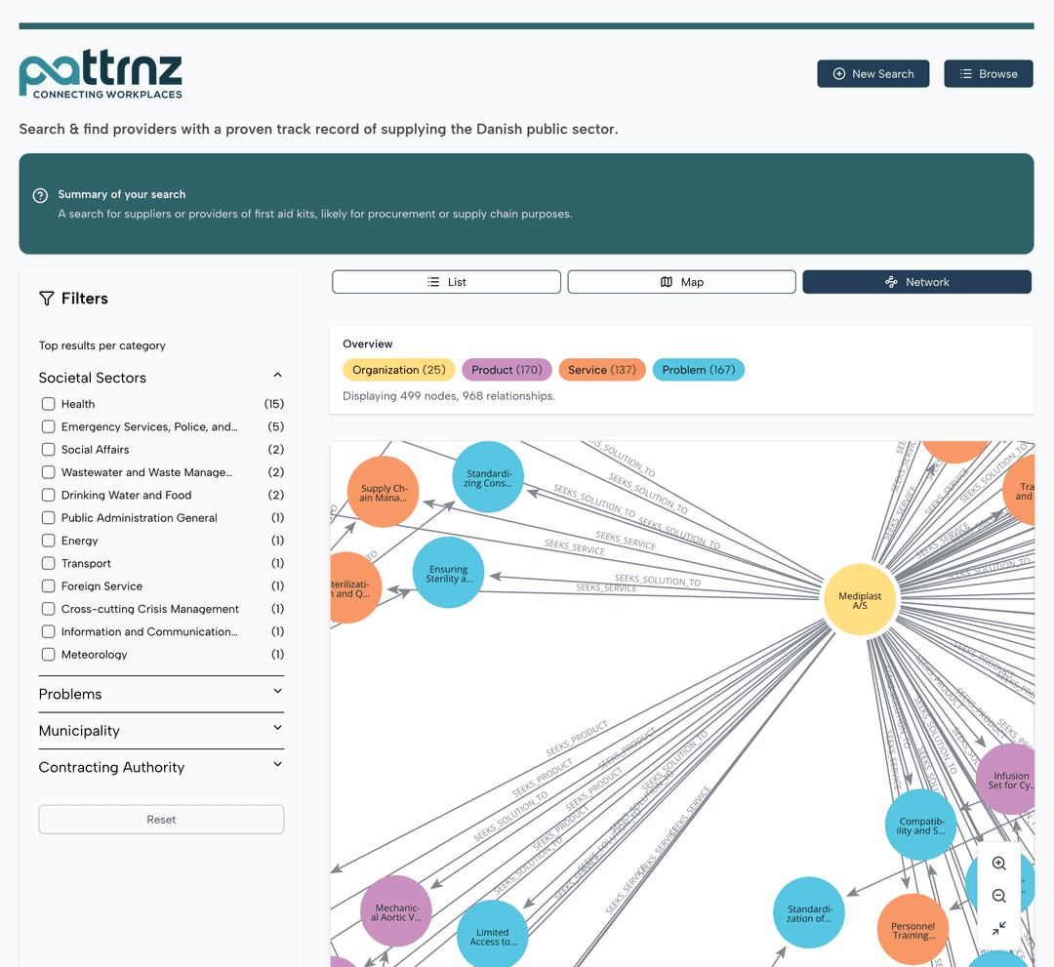Select the zoom-out magnifier on the graph
Image resolution: width=1054 pixels, height=967 pixels.
click(998, 895)
